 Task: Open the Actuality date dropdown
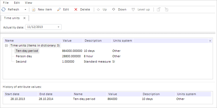58,27
